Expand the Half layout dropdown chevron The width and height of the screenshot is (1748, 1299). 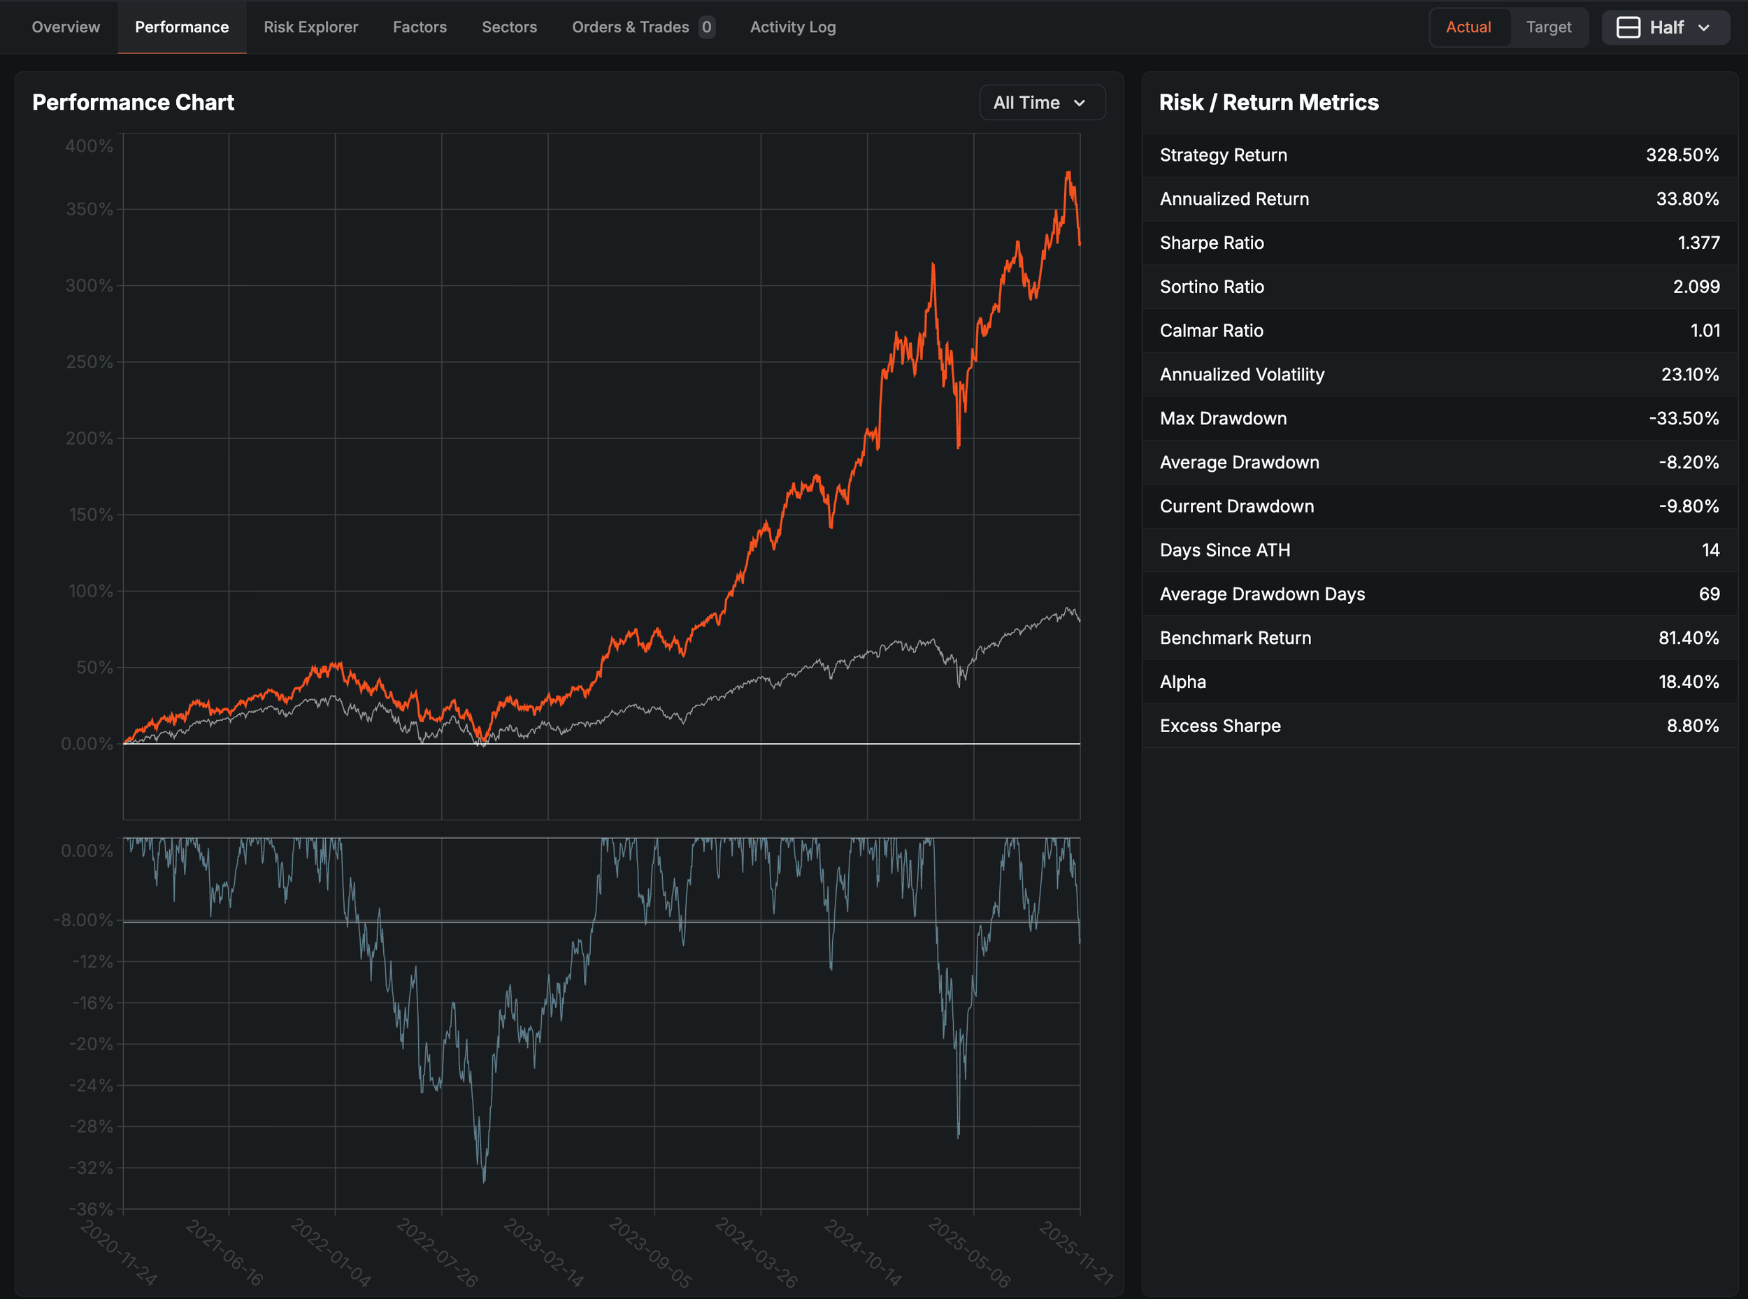point(1704,27)
